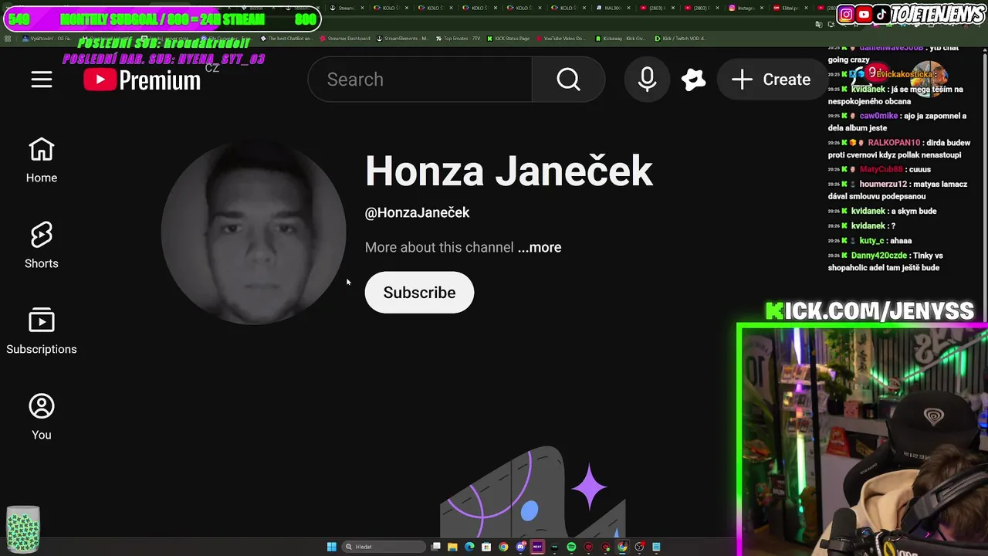
Task: Open the You section in sidebar
Action: pos(42,417)
